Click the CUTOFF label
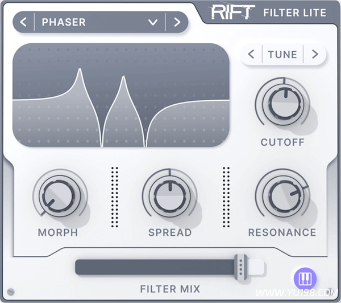The width and height of the screenshot is (341, 303). [x=282, y=142]
